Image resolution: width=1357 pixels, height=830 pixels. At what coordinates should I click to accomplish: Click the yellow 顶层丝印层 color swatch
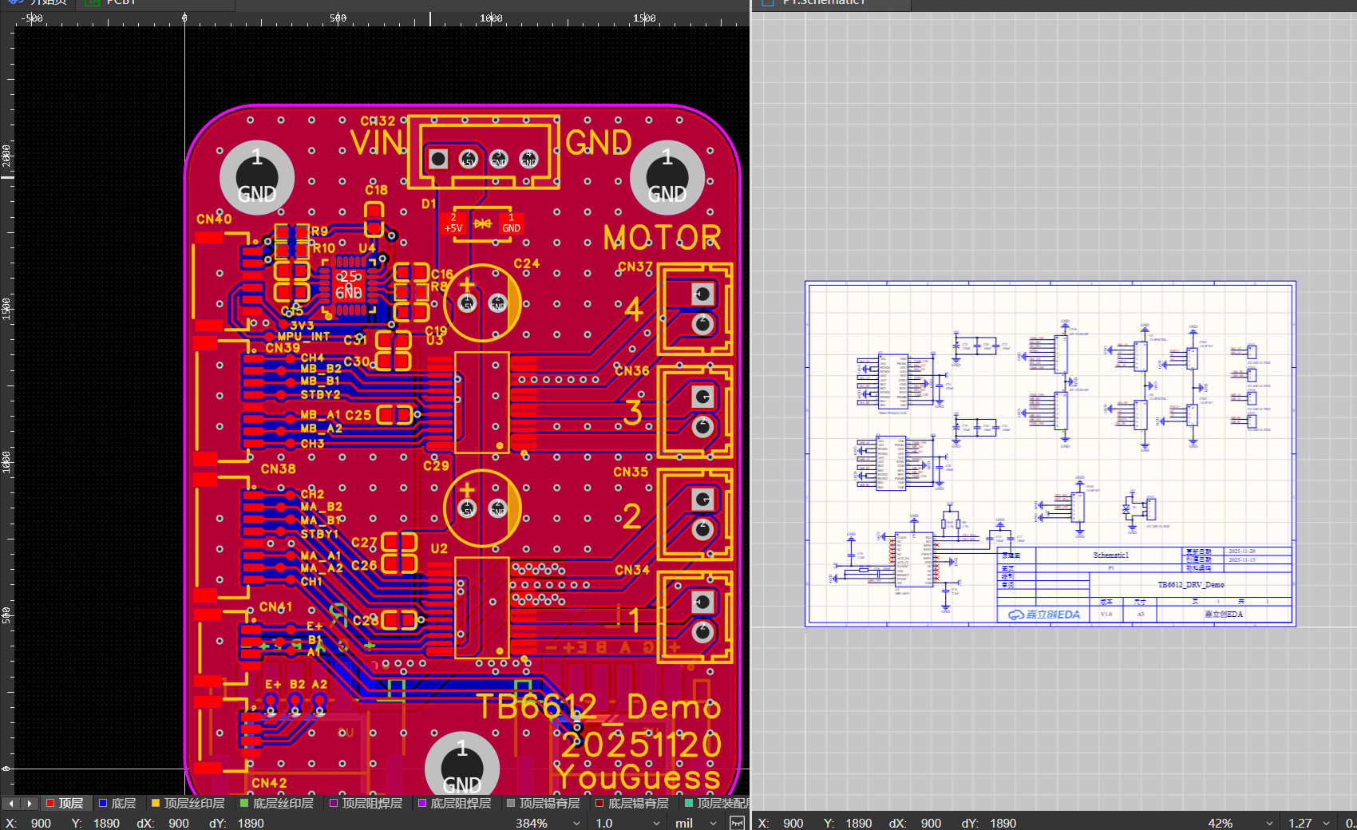[x=156, y=803]
